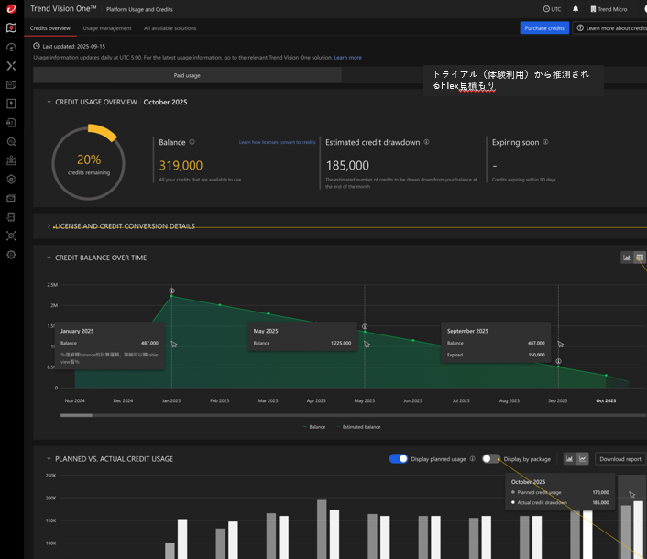
Task: Select the Credits overview tab
Action: pos(49,28)
